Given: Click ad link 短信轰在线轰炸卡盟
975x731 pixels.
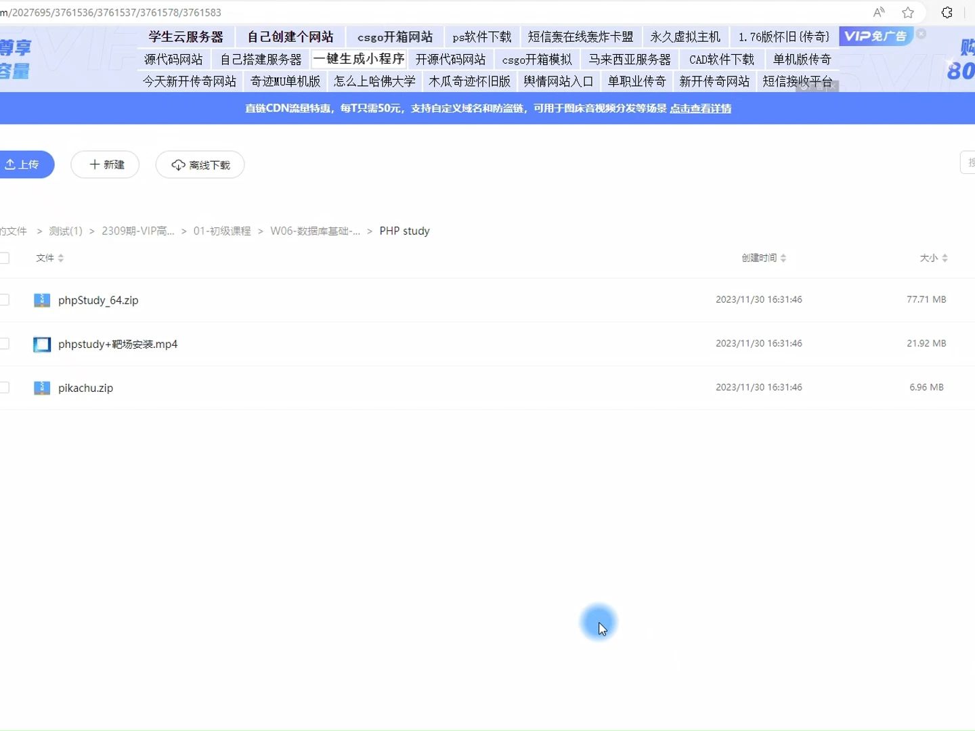Looking at the screenshot, I should point(581,37).
